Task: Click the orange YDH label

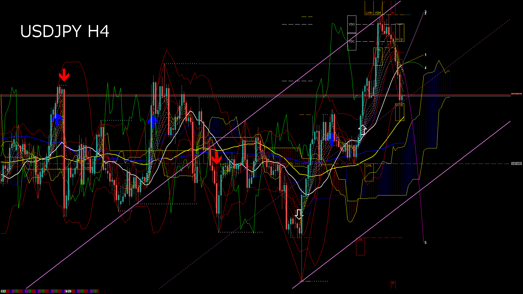Action: [378, 13]
